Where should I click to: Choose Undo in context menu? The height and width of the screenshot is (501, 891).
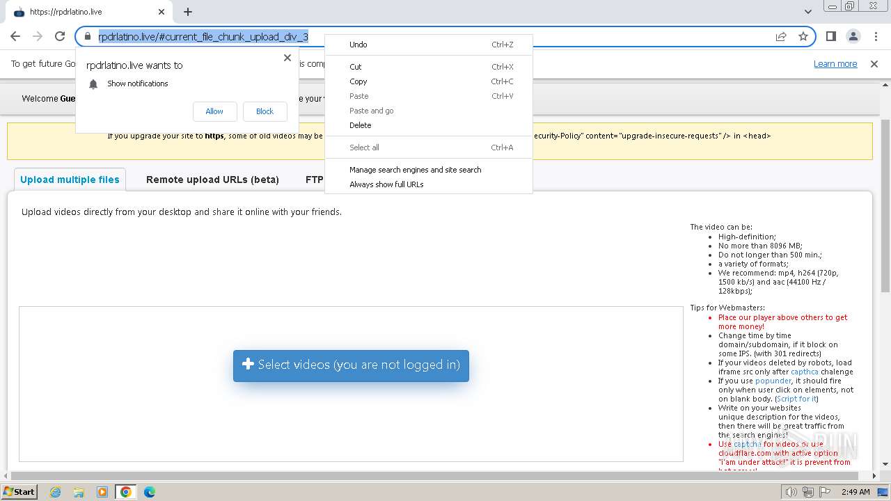click(429, 45)
